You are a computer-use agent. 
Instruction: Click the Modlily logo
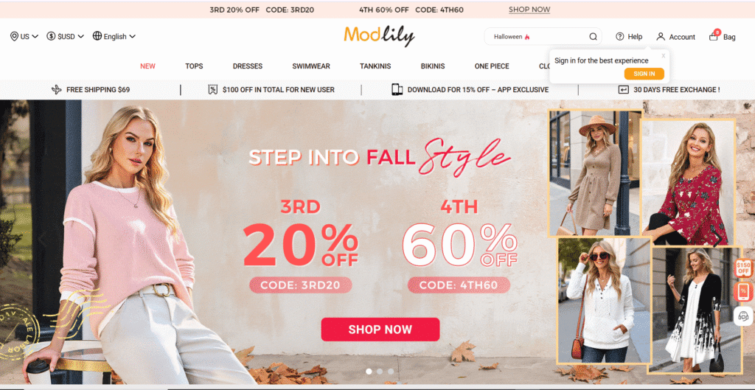click(x=379, y=35)
